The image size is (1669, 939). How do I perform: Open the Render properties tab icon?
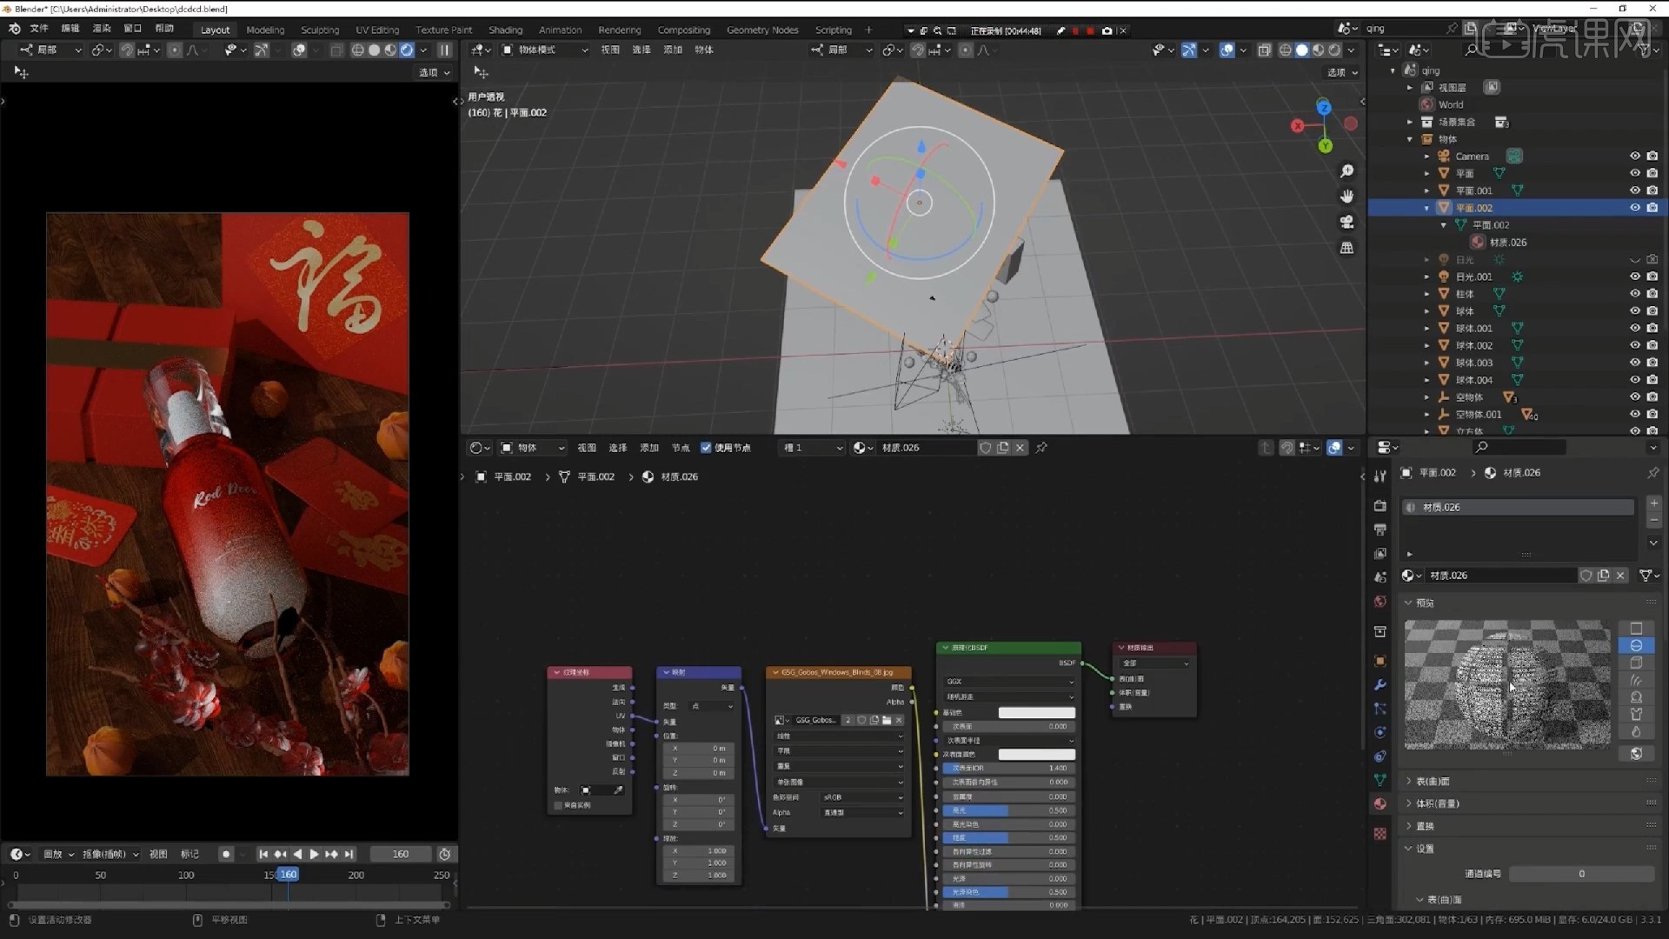click(x=1380, y=506)
